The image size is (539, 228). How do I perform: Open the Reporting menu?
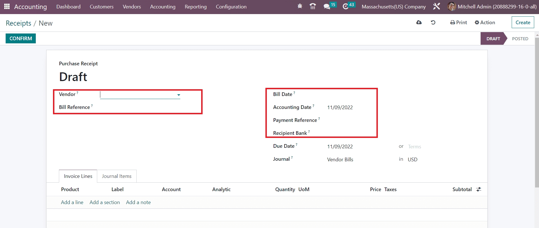[x=196, y=7]
